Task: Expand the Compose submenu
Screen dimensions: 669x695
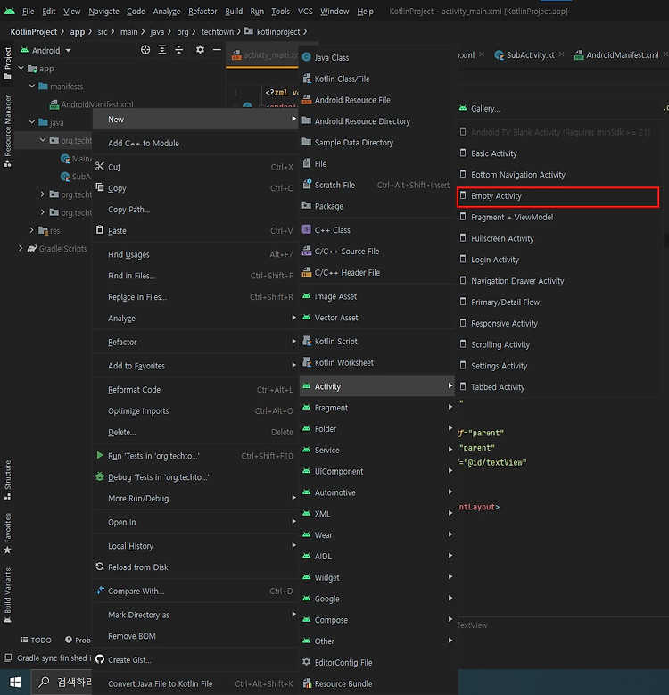Action: click(376, 620)
